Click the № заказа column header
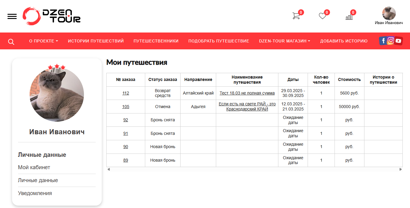 tap(126, 80)
